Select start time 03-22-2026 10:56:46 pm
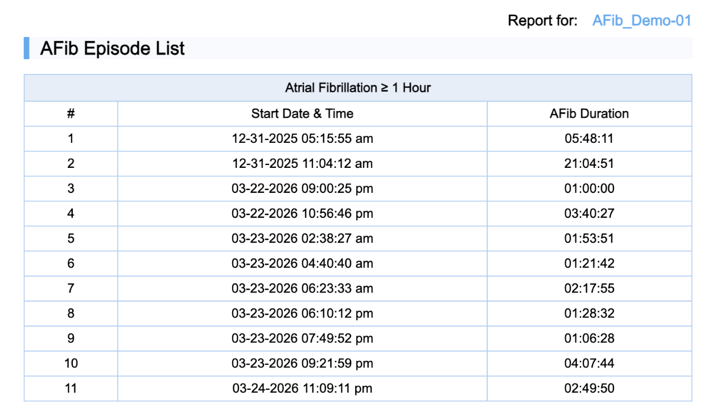 coord(302,213)
